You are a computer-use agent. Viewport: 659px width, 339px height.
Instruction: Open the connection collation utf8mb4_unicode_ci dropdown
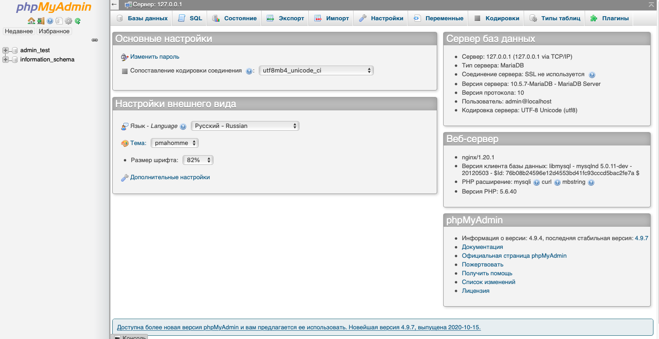point(316,71)
